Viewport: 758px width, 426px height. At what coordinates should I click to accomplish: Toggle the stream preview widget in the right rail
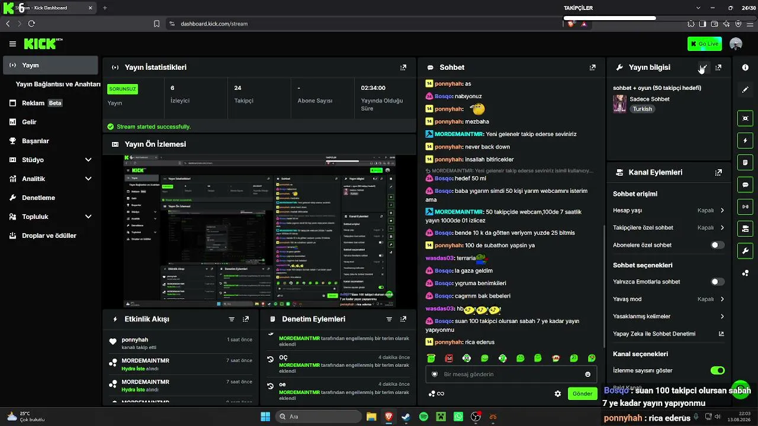point(745,118)
